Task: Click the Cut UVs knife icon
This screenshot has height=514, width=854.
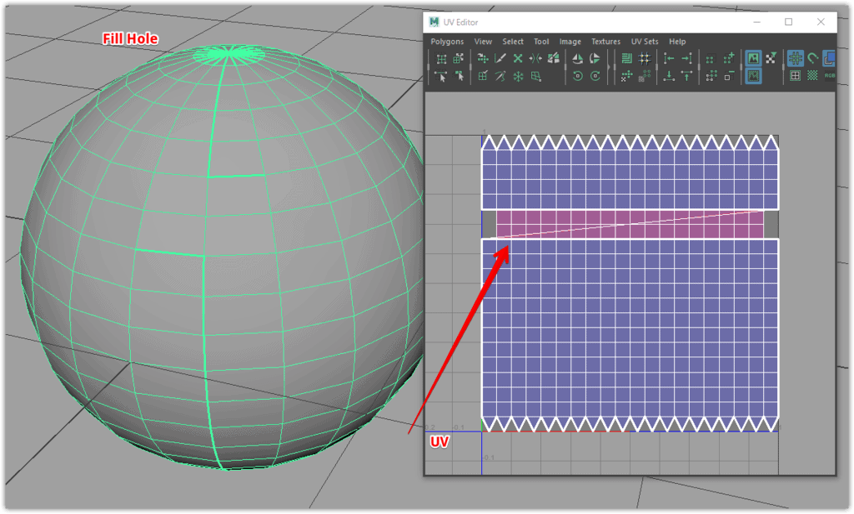Action: tap(500, 58)
